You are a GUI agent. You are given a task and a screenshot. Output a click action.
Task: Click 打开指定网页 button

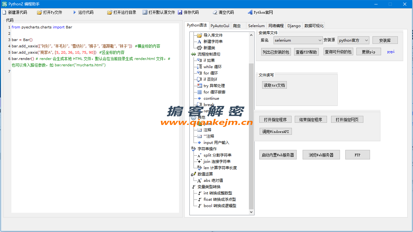[347, 120]
